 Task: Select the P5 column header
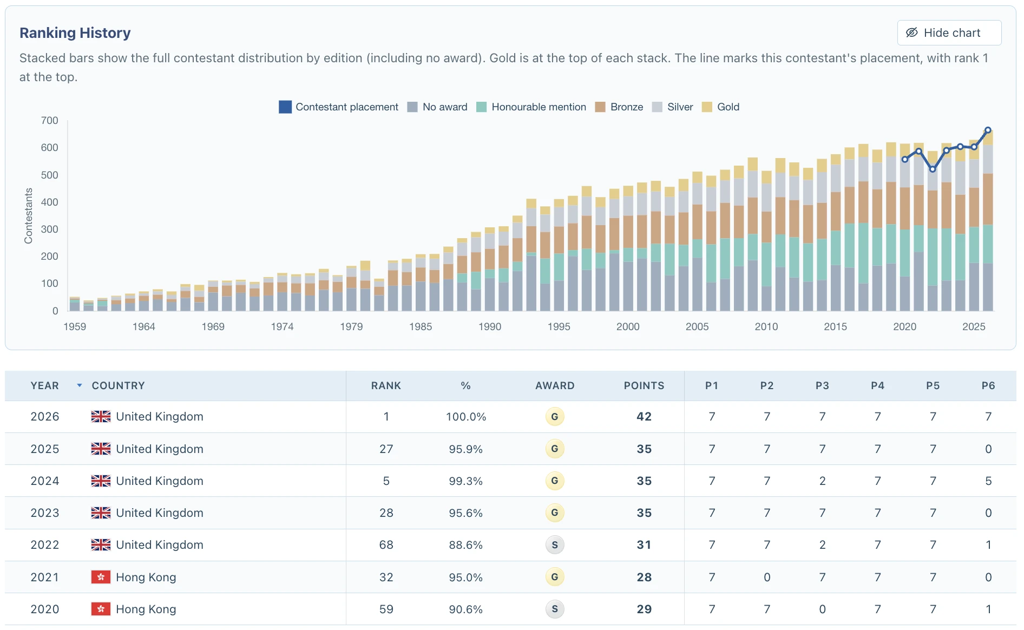coord(933,386)
